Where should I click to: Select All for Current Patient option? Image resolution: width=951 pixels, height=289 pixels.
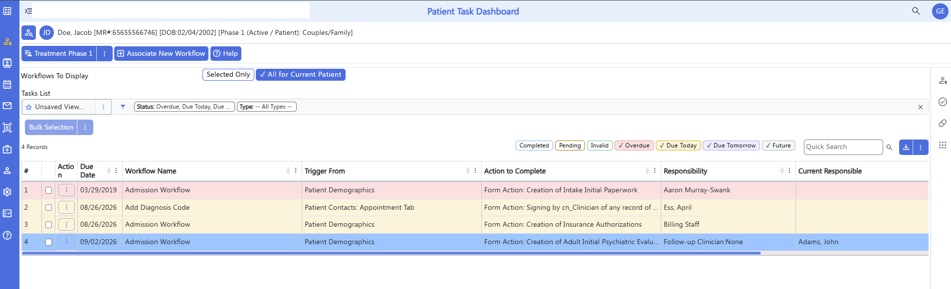(x=301, y=75)
